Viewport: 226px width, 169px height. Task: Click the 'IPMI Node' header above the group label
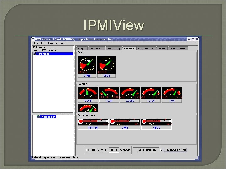pos(39,47)
